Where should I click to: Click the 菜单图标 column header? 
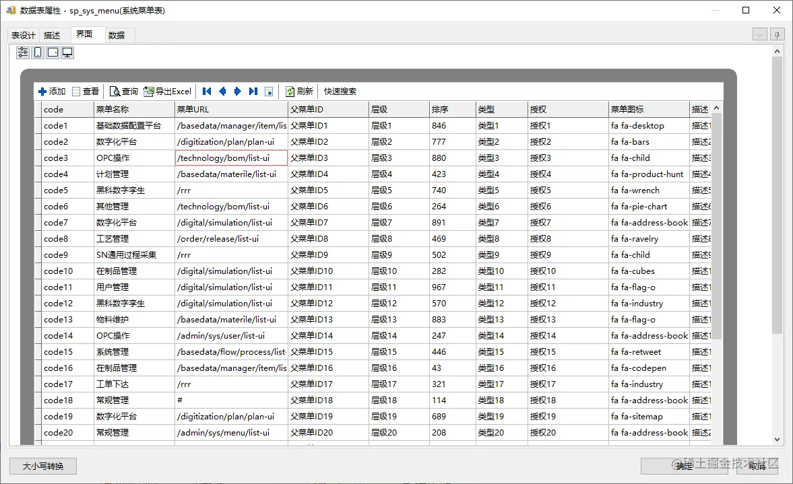[x=649, y=110]
